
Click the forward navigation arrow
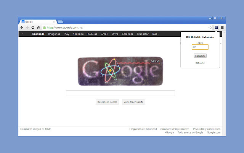[27, 28]
